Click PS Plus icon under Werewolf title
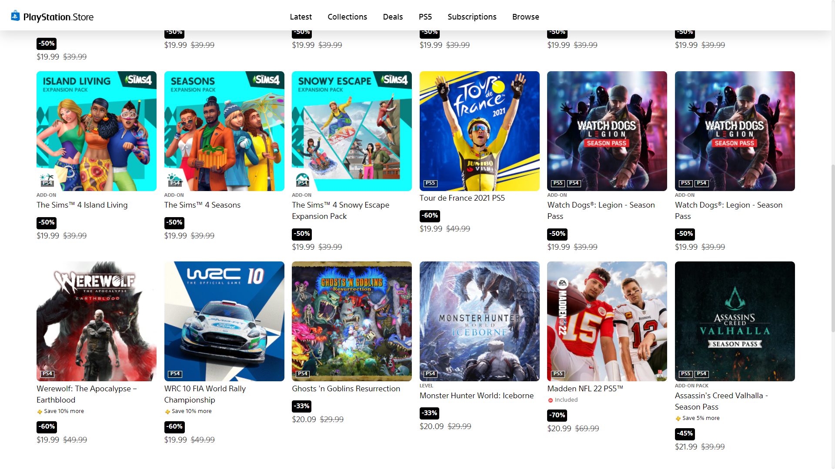The height and width of the screenshot is (469, 835). (x=40, y=412)
